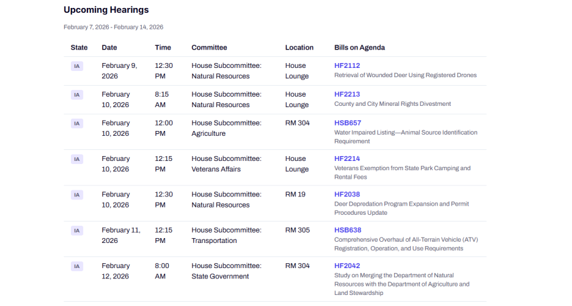The width and height of the screenshot is (572, 306).
Task: Click the Date column header
Action: coord(109,48)
